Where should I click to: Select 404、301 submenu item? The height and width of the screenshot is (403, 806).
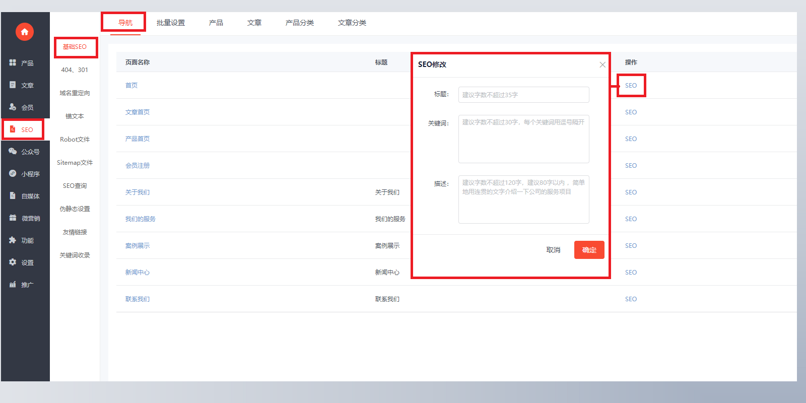75,70
